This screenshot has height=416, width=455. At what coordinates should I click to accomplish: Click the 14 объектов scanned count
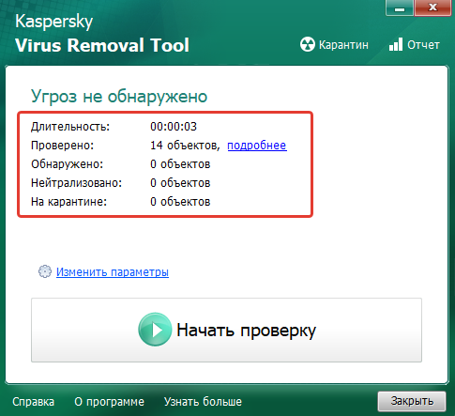[x=185, y=146]
